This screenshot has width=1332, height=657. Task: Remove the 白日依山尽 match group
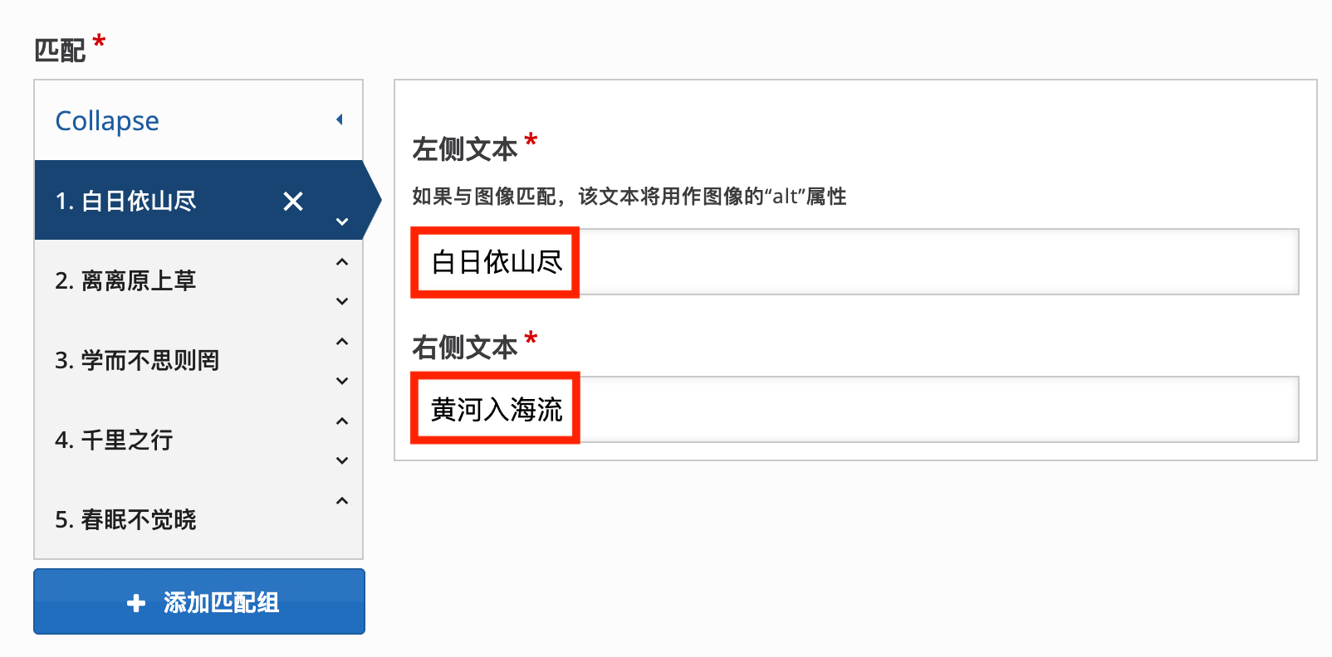pos(292,202)
